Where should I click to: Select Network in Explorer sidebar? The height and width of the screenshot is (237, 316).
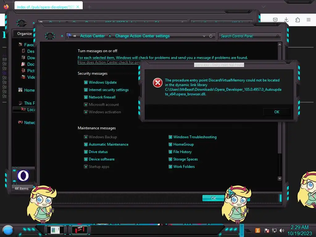coord(27,123)
